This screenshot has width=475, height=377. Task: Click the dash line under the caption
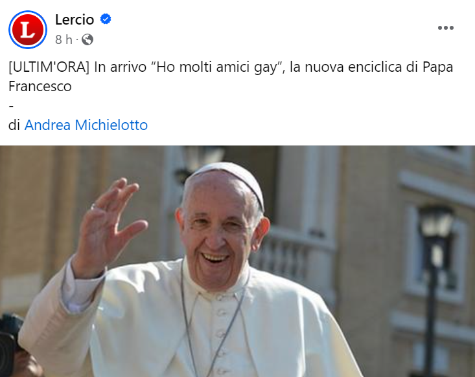tap(11, 106)
